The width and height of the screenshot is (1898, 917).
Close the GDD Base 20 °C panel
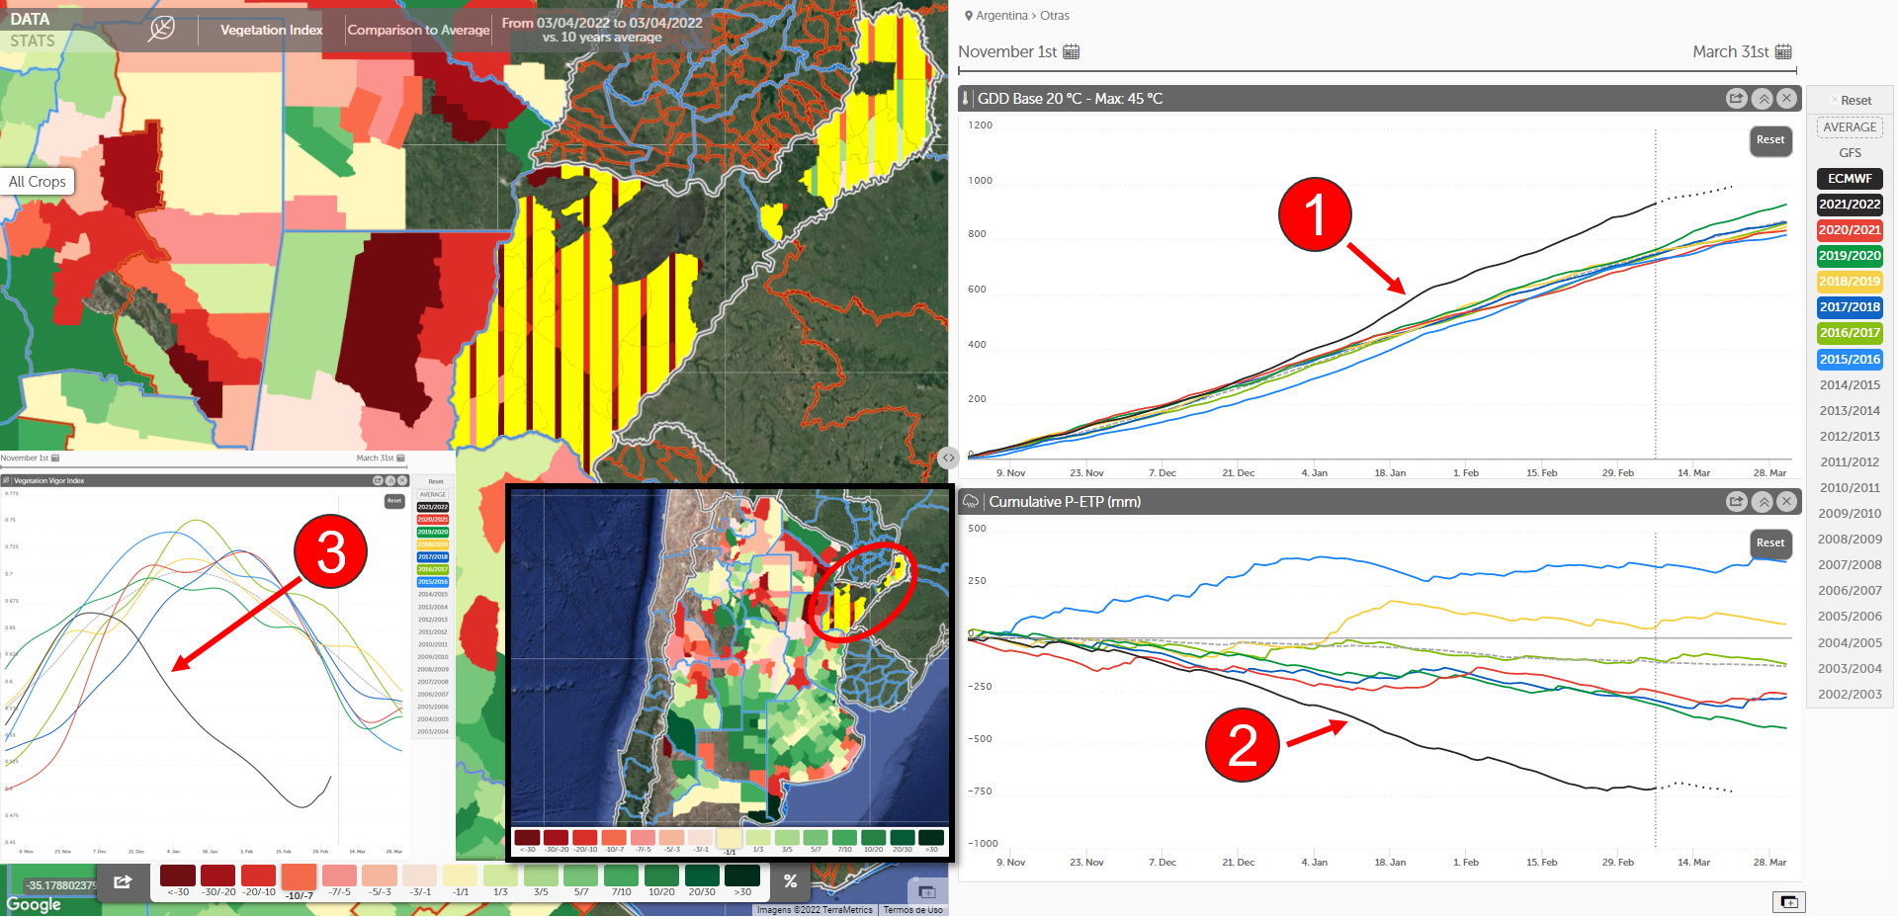[x=1786, y=98]
